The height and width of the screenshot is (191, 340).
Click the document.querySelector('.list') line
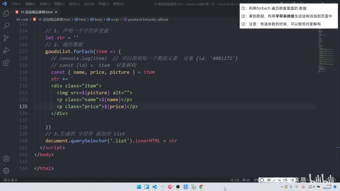(111, 141)
